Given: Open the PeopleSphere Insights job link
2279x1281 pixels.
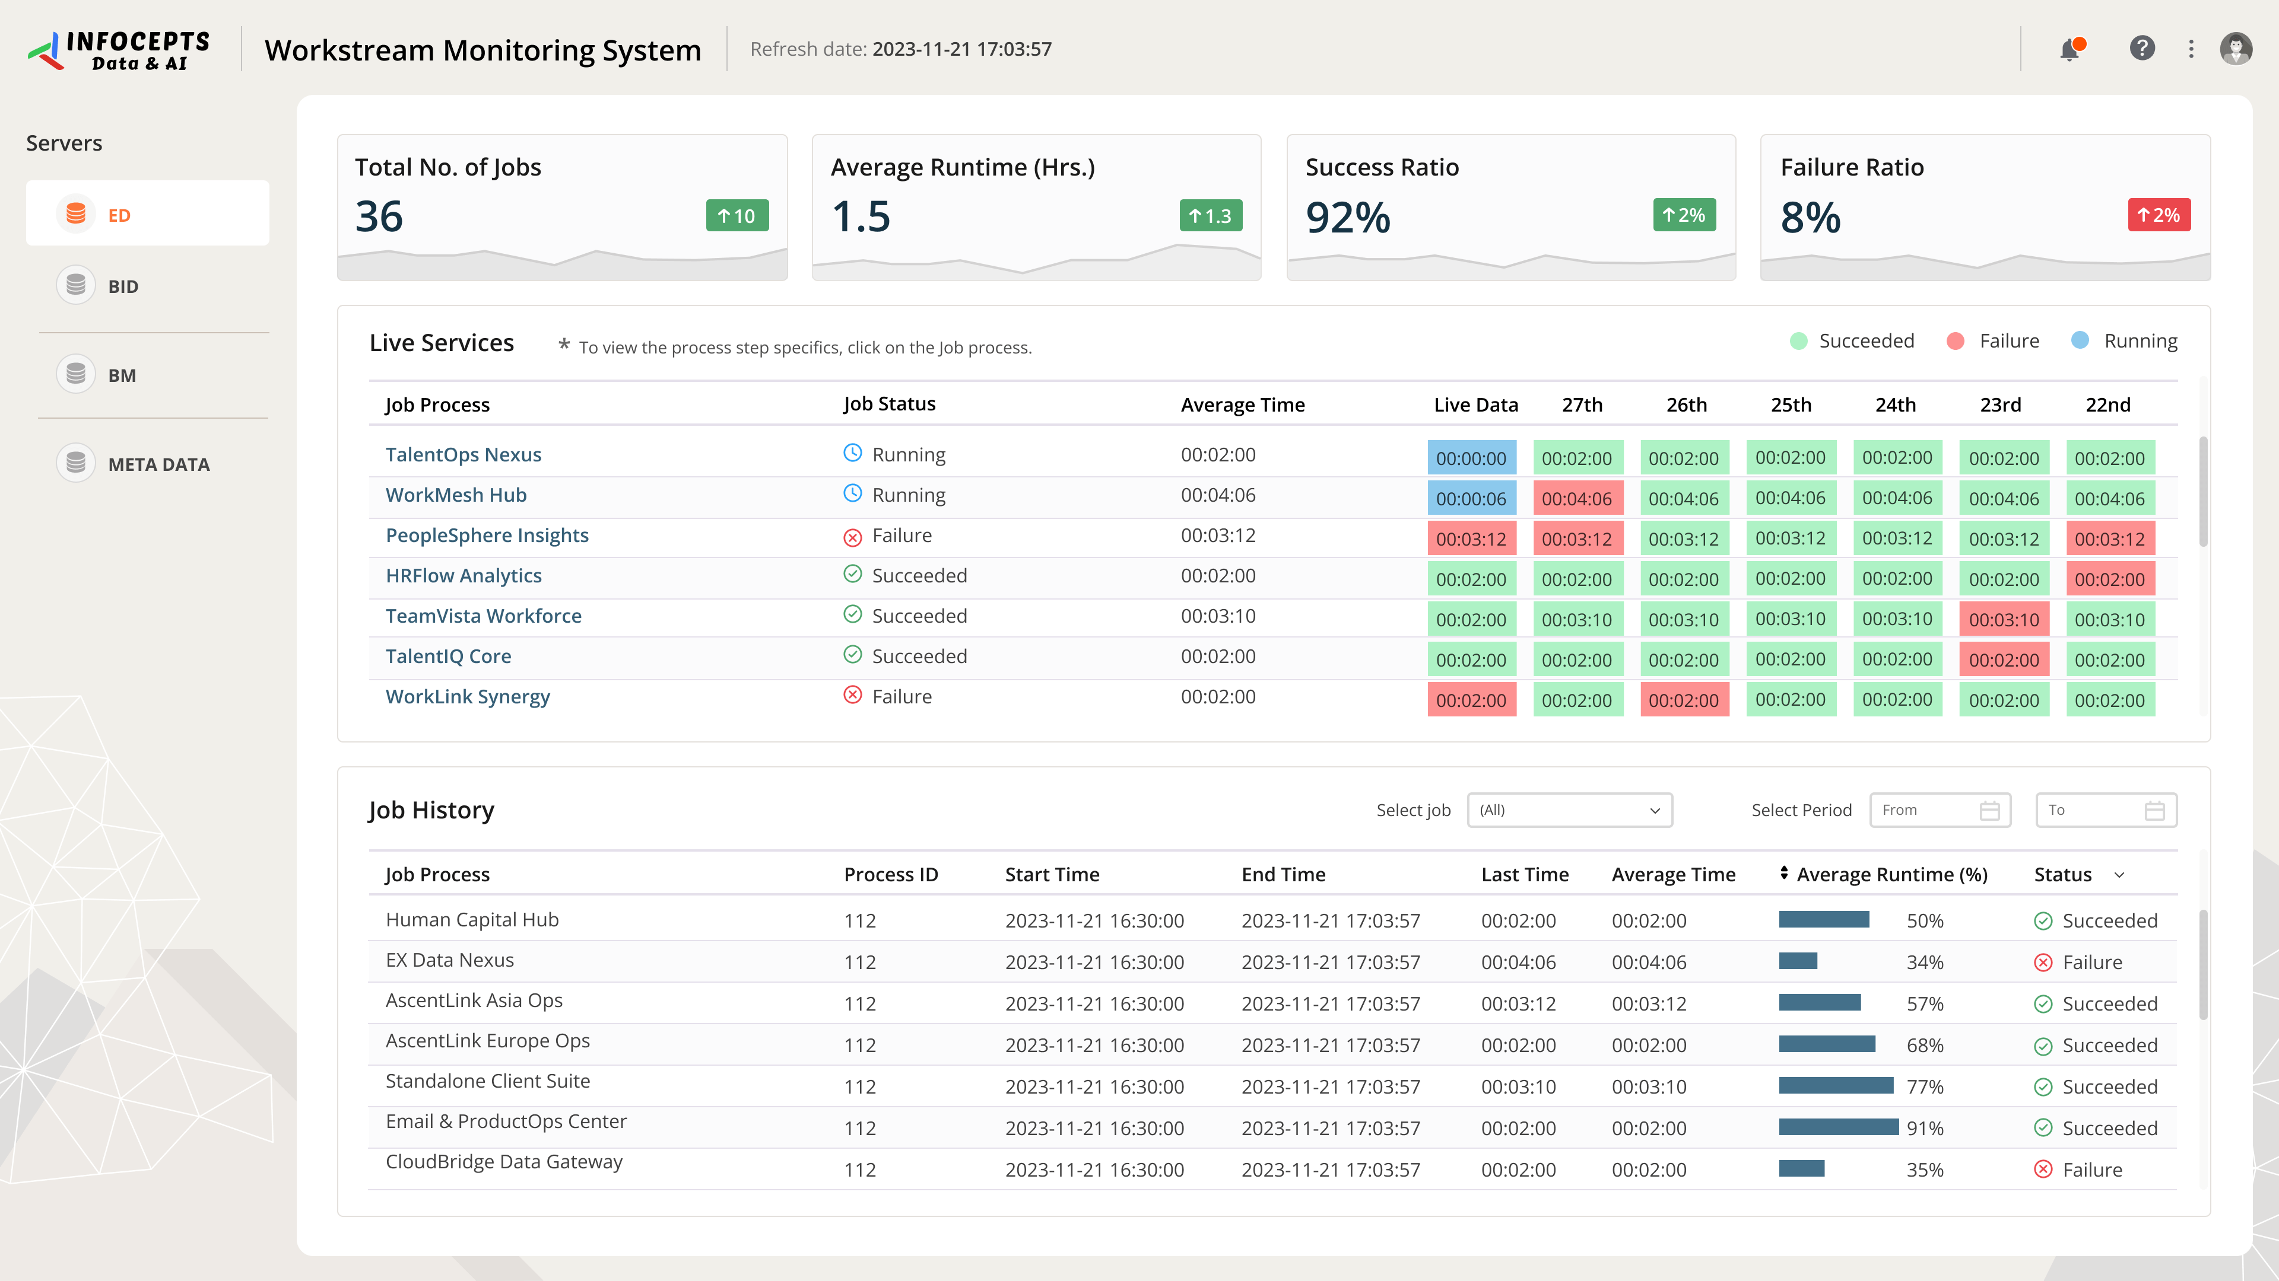Looking at the screenshot, I should [x=487, y=535].
